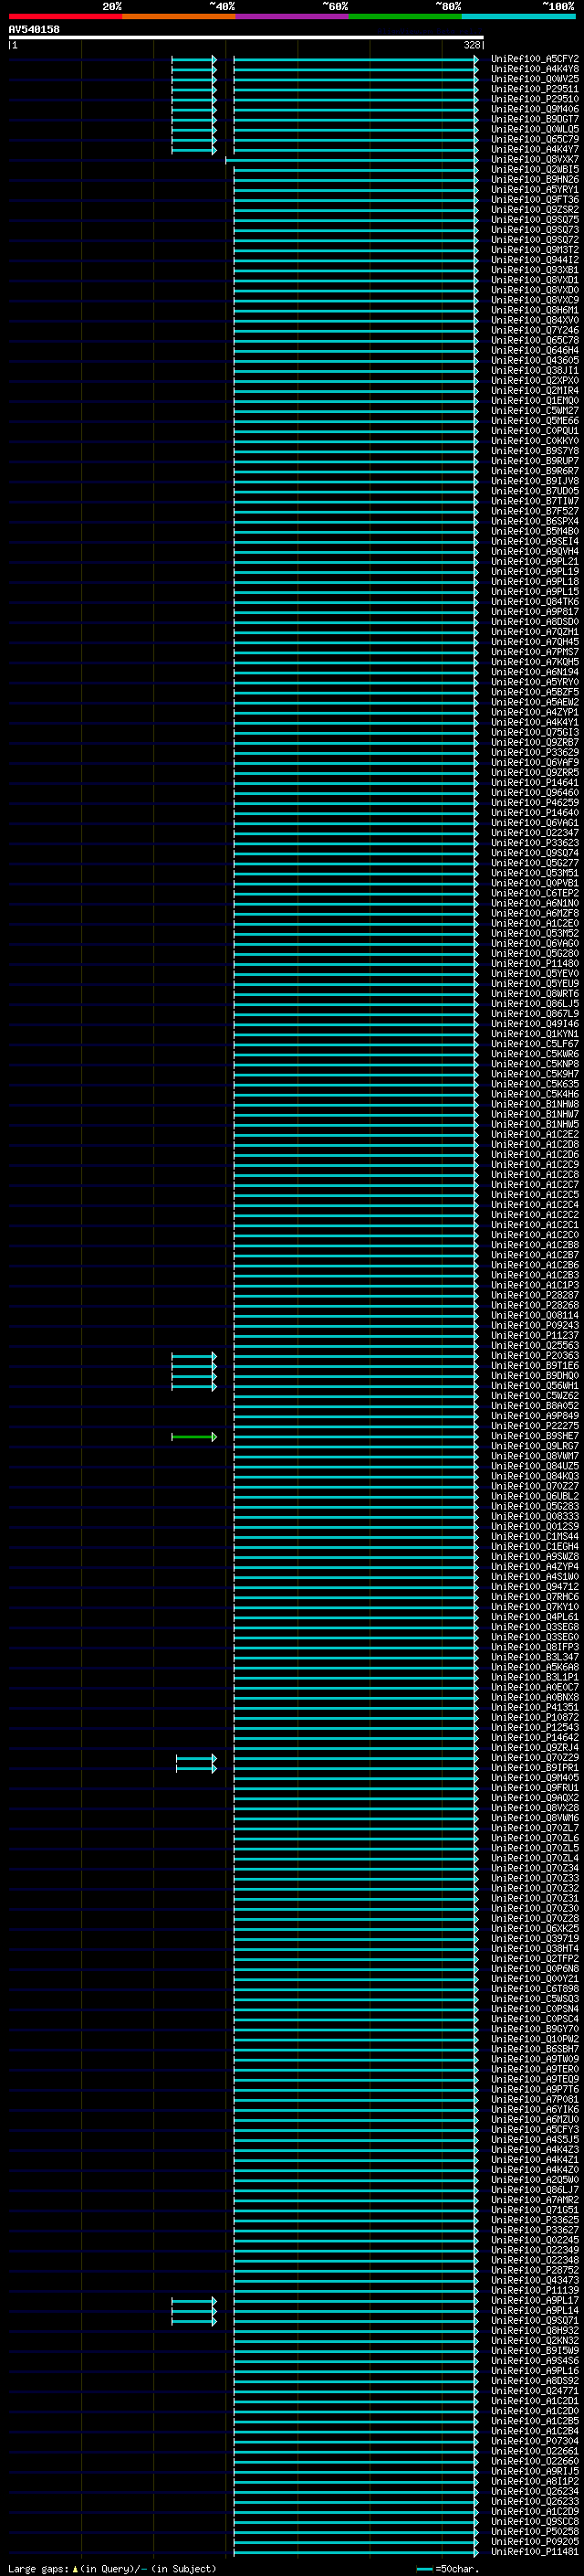
Task: Open hit UniRef100_Q9LRG7
Action: pos(535,1447)
